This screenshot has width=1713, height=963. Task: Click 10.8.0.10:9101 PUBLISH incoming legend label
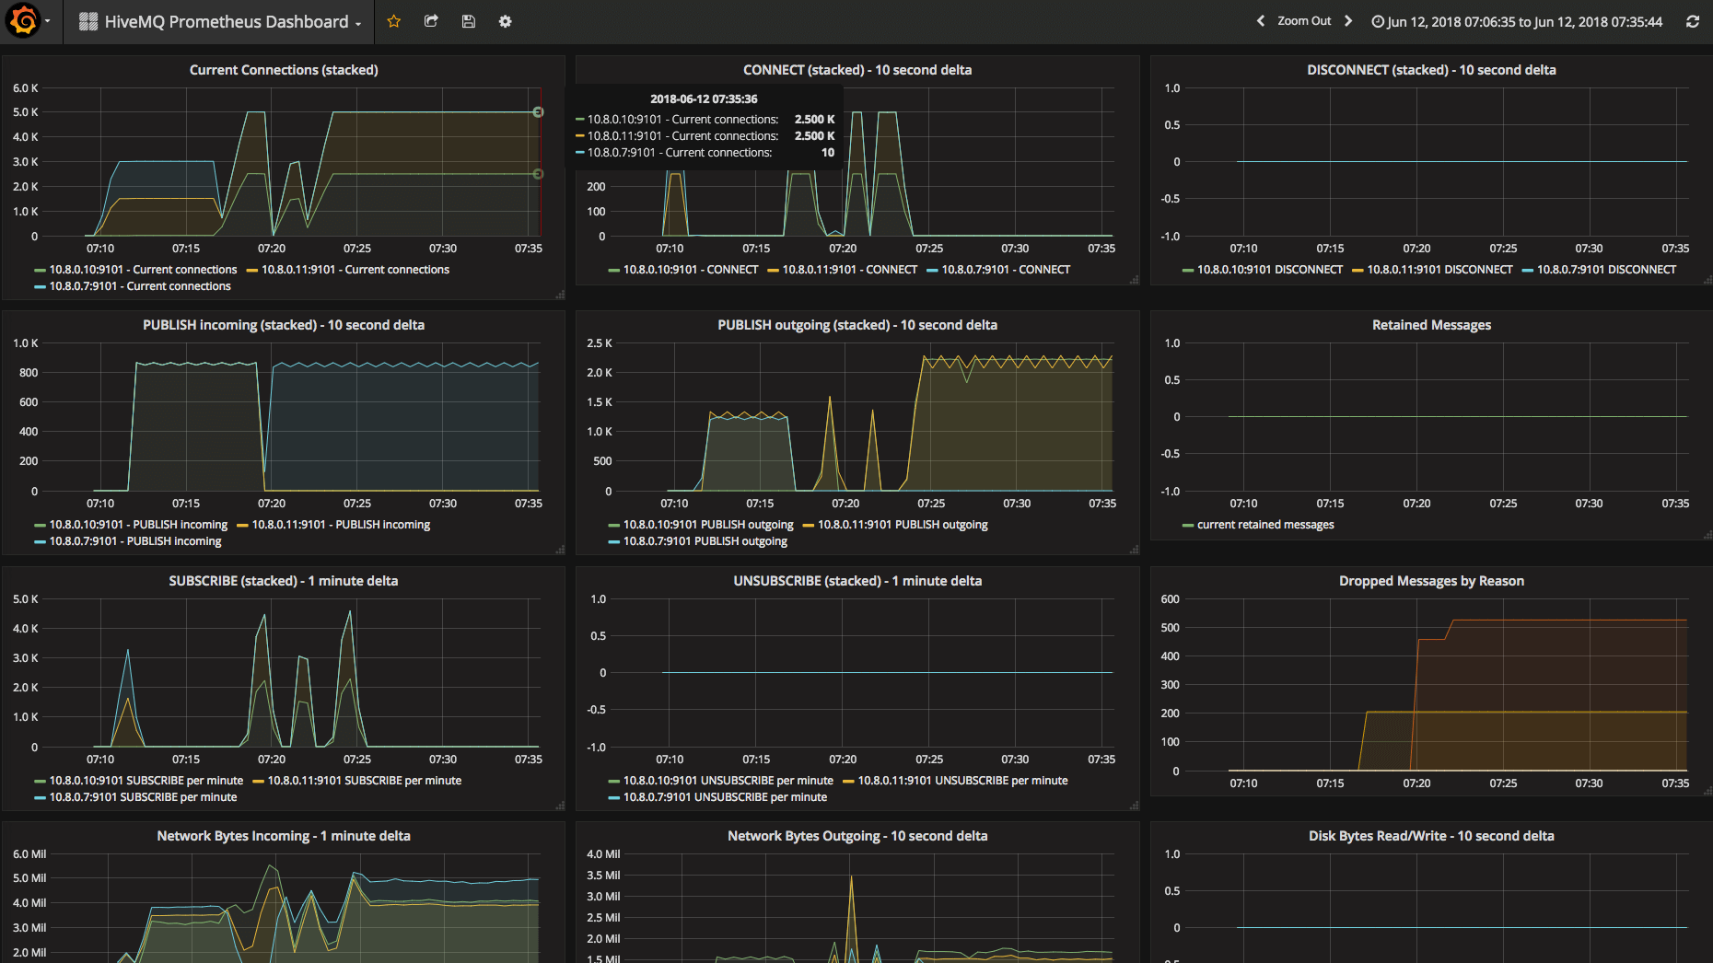138,525
